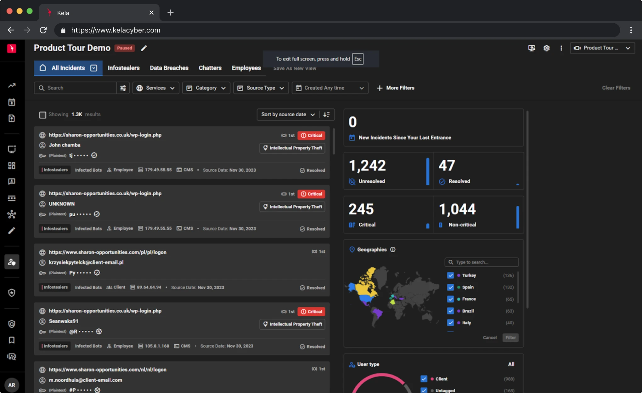Click the Geographies info icon
The width and height of the screenshot is (642, 393).
[x=393, y=249]
